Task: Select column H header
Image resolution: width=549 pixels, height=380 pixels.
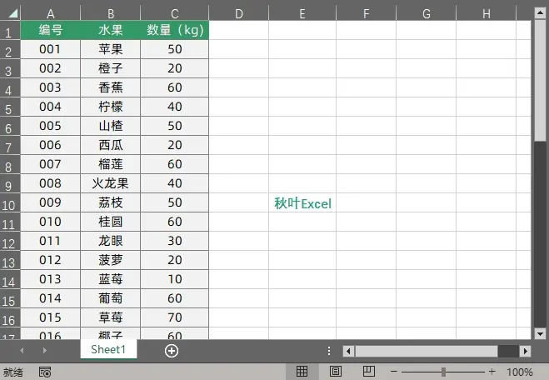Action: click(x=487, y=13)
